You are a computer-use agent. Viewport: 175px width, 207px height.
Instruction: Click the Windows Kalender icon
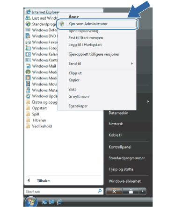[x=28, y=54]
